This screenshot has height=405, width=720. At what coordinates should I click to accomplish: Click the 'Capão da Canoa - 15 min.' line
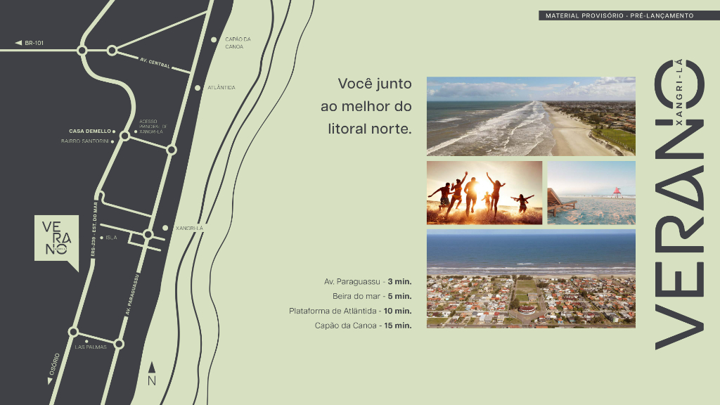point(364,326)
